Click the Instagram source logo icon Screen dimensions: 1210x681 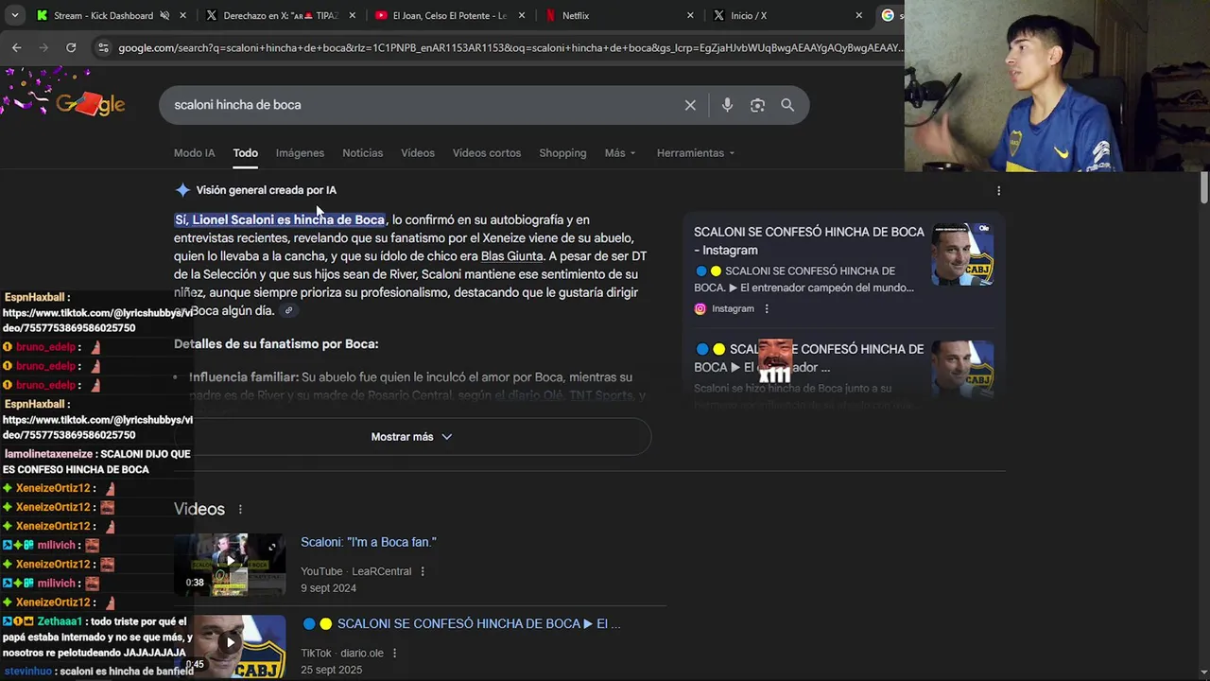click(x=700, y=308)
